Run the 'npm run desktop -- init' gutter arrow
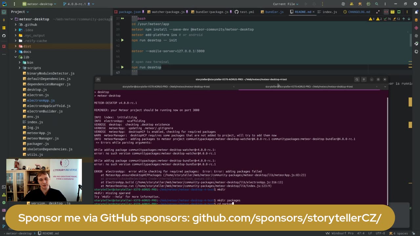Screen dimensions: 420x236 coord(122,40)
